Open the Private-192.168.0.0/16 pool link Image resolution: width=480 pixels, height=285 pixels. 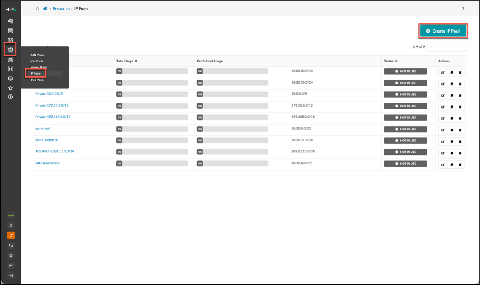pyautogui.click(x=53, y=117)
